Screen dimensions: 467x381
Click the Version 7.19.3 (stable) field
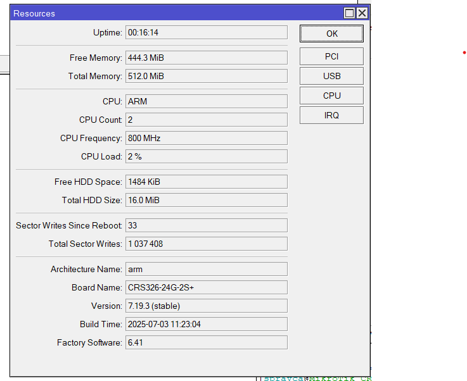coord(207,306)
